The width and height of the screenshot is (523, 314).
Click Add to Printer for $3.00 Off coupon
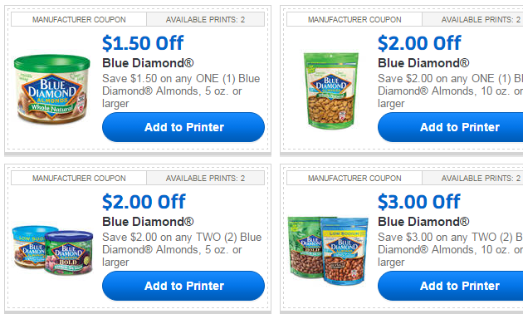point(450,286)
